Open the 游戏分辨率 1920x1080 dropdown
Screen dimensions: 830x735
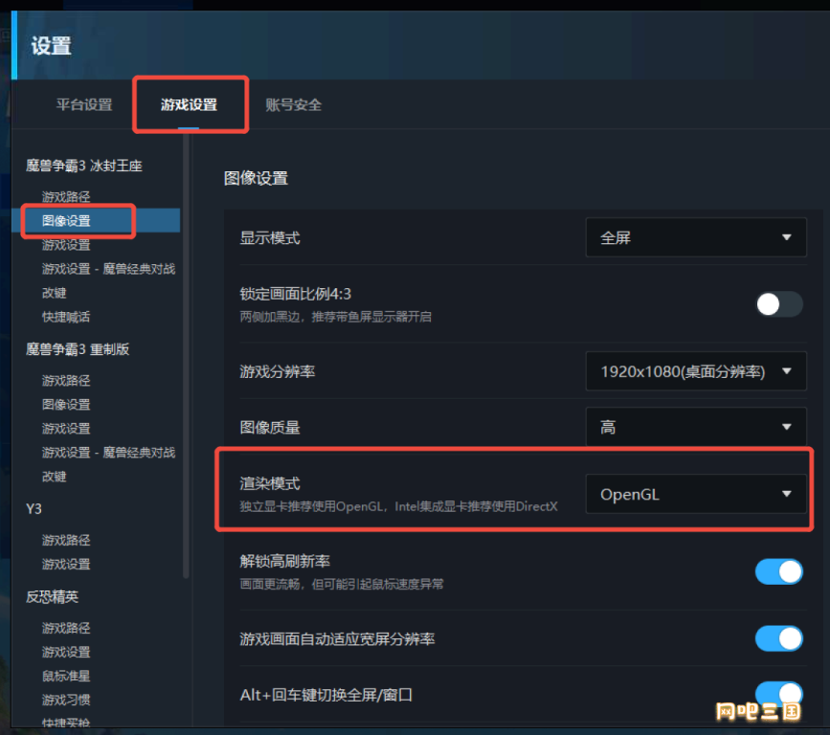(x=696, y=371)
